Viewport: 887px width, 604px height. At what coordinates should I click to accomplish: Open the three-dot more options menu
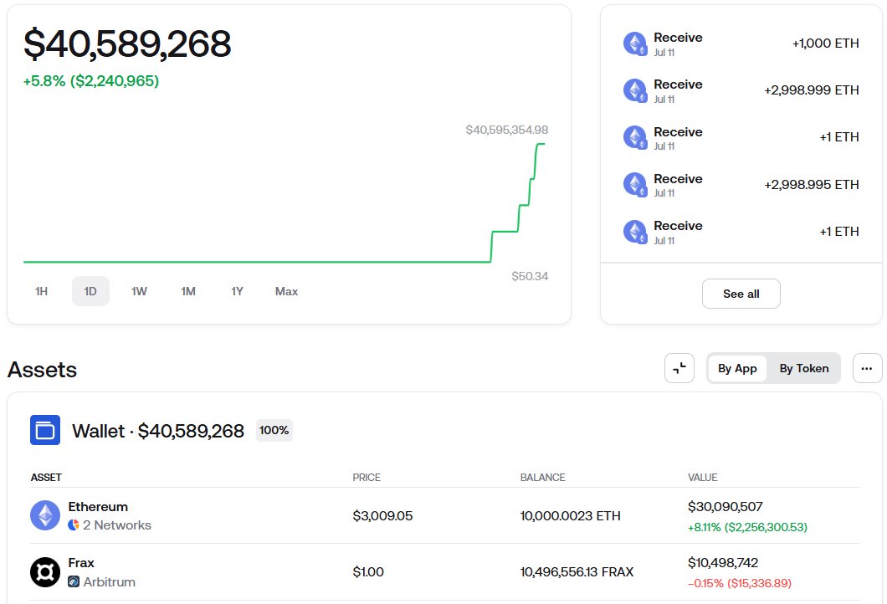(x=867, y=368)
